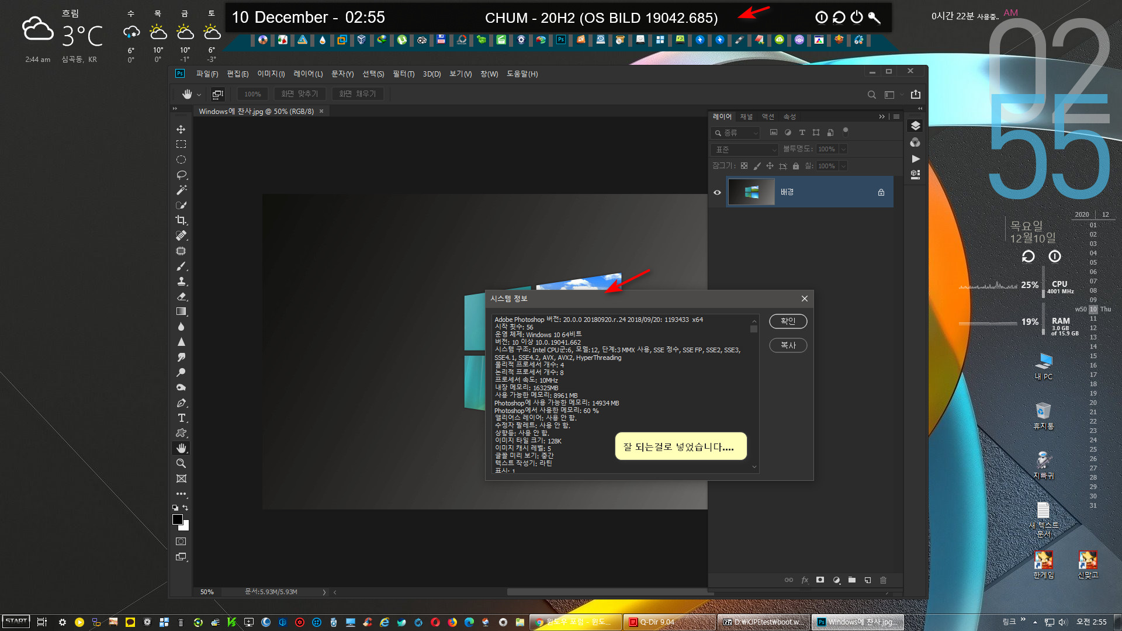This screenshot has height=631, width=1122.
Task: Select the Zoom magnifier tool in toolbar
Action: tap(181, 463)
